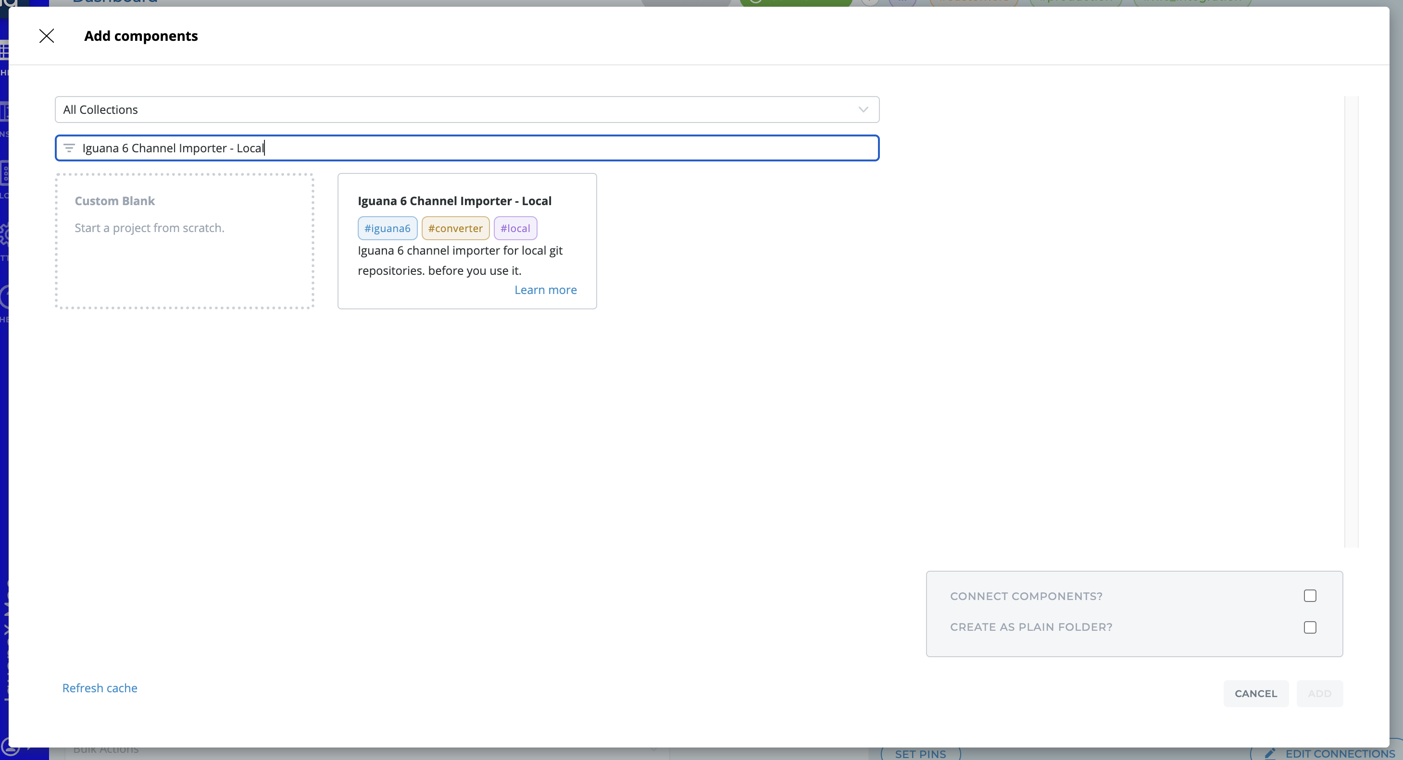
Task: Enable the Connect Components checkbox
Action: click(1310, 596)
